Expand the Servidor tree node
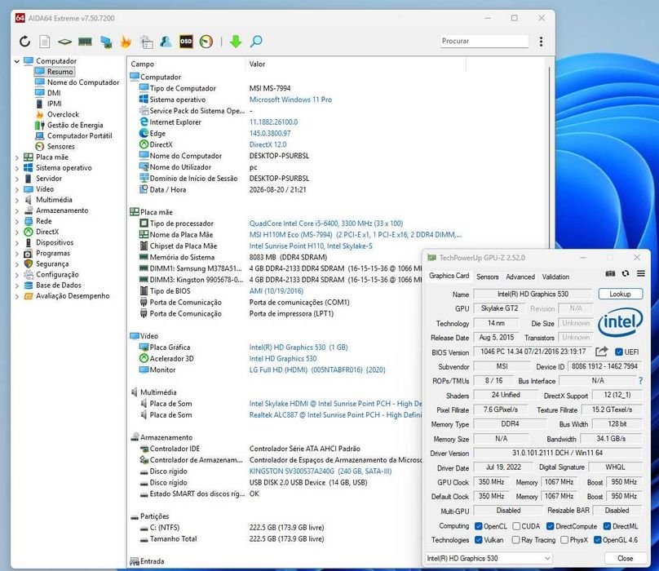Viewport: 659px width, 571px height. pyautogui.click(x=17, y=179)
